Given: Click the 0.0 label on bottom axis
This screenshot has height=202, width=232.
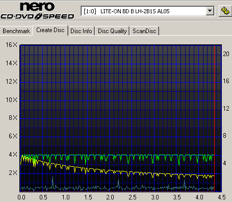Looking at the screenshot, I should pos(21,197).
